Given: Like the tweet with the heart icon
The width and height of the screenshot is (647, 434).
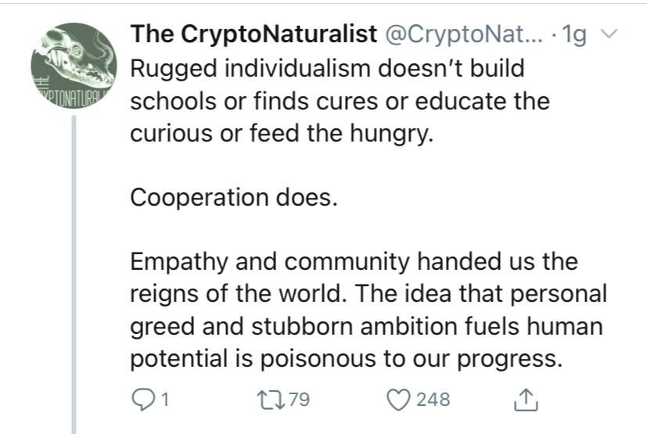Looking at the screenshot, I should point(400,400).
